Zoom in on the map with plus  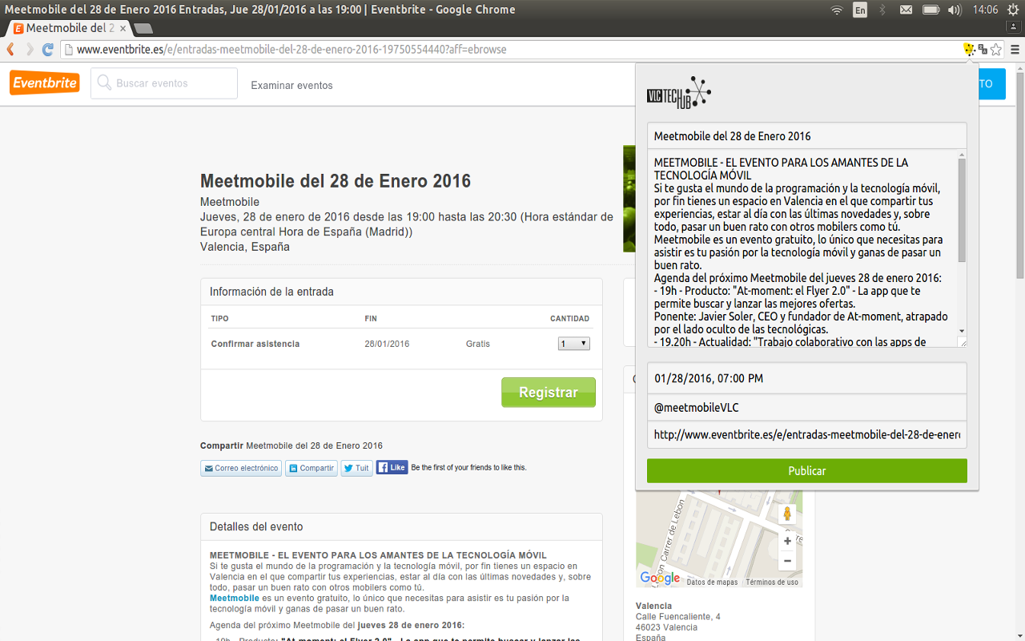pyautogui.click(x=787, y=541)
